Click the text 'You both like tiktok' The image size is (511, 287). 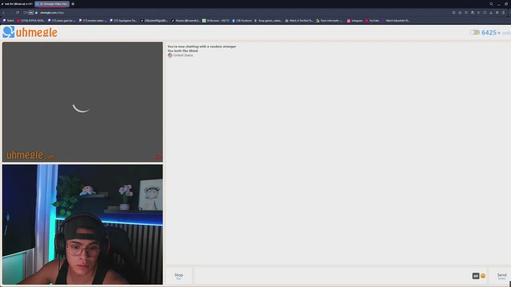tap(183, 51)
